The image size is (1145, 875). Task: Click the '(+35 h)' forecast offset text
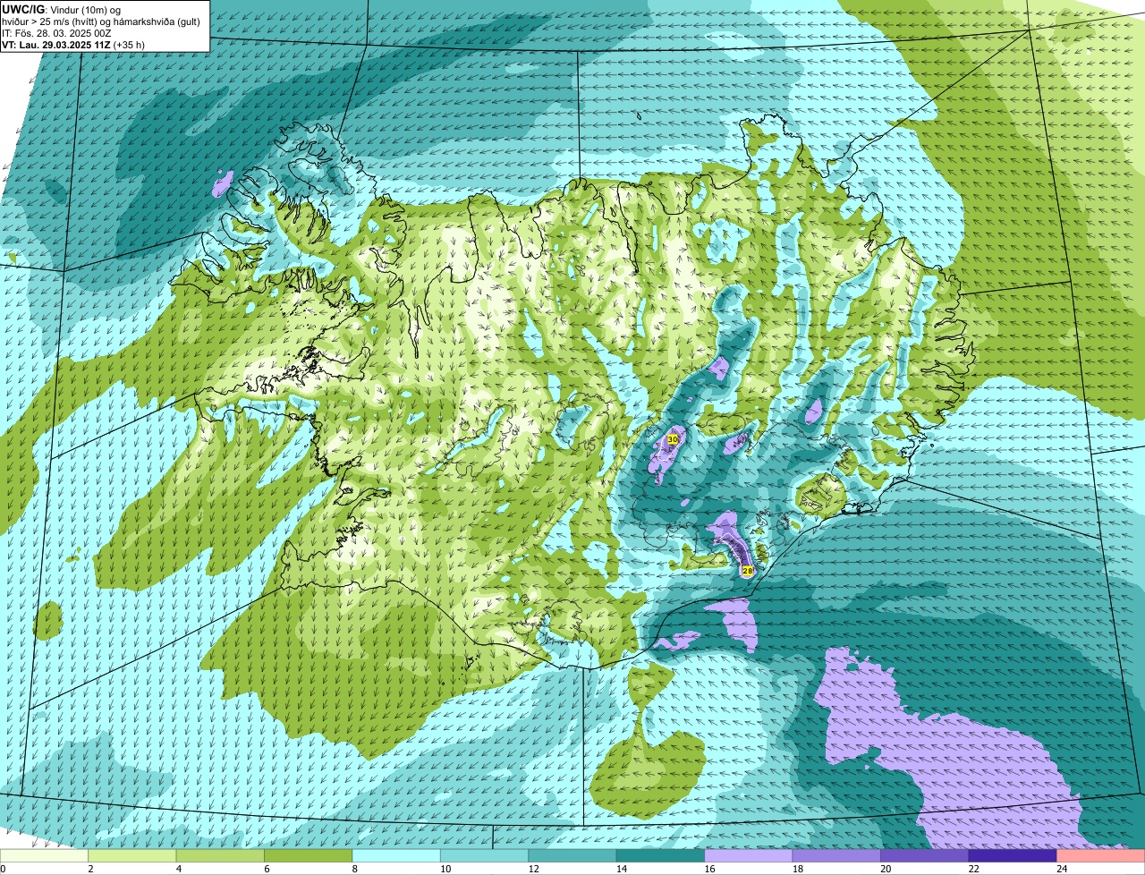(129, 45)
